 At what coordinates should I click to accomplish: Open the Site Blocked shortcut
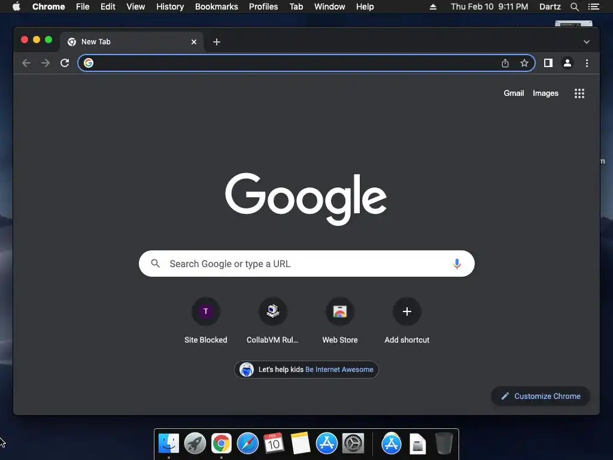tap(206, 322)
